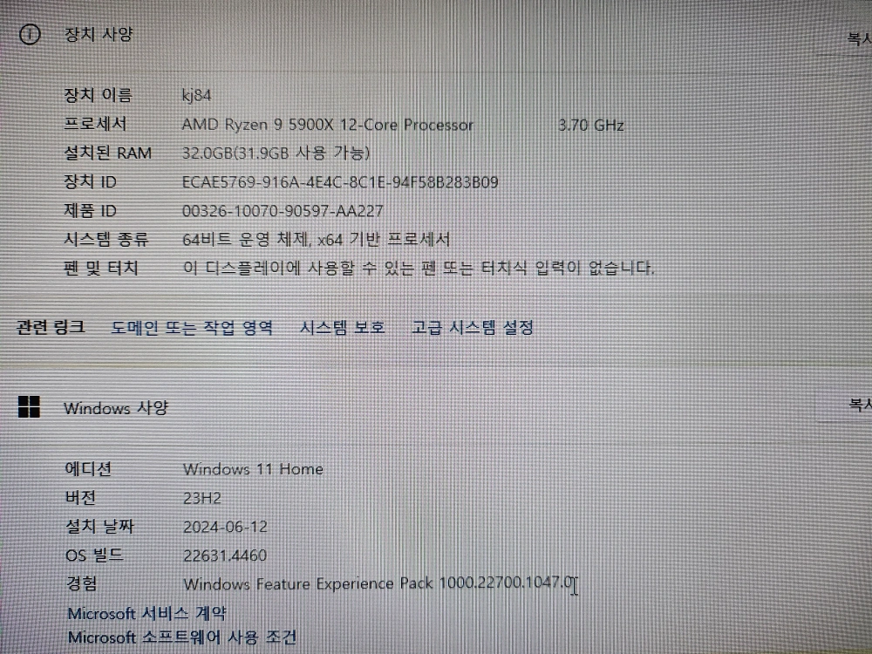Open the 시스템 보호 link
Viewport: 872px width, 654px height.
(342, 328)
